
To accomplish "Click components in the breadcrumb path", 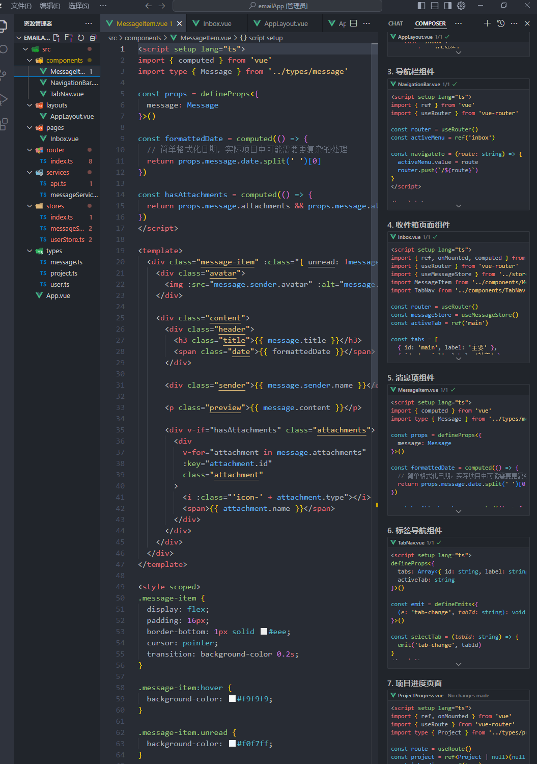I will (x=143, y=38).
